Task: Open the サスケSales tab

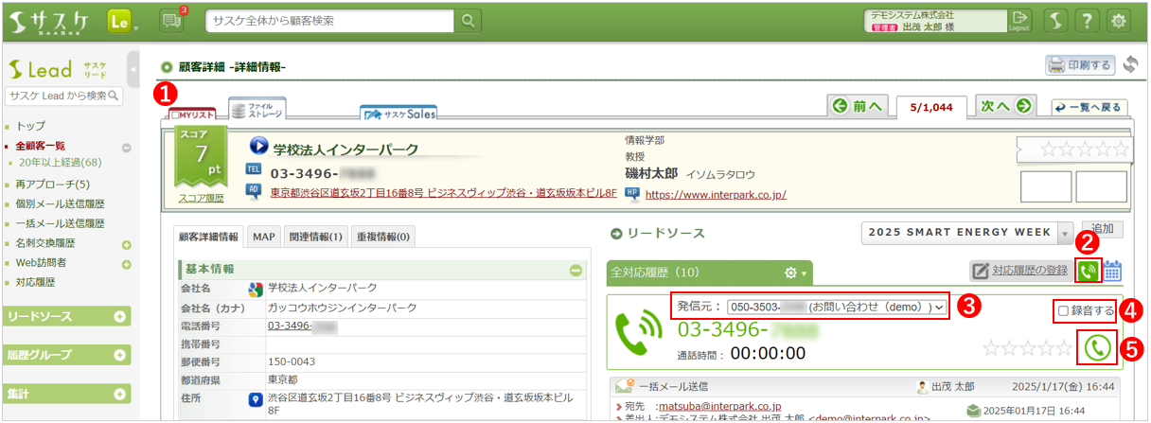Action: pyautogui.click(x=398, y=114)
